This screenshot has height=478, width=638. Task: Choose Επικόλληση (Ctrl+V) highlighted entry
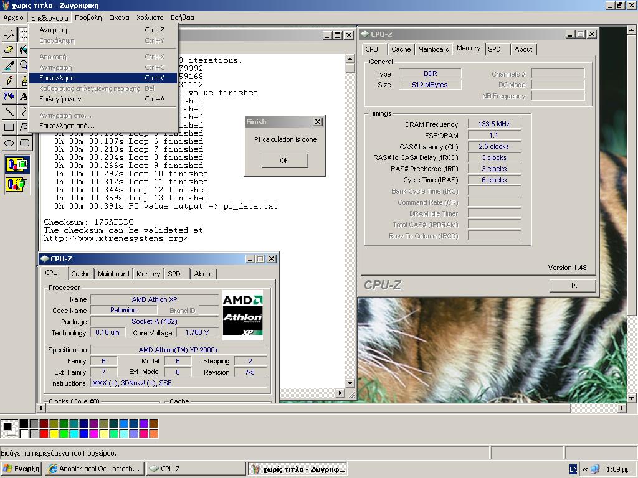[103, 78]
